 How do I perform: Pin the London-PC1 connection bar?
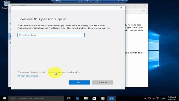[x=57, y=1]
